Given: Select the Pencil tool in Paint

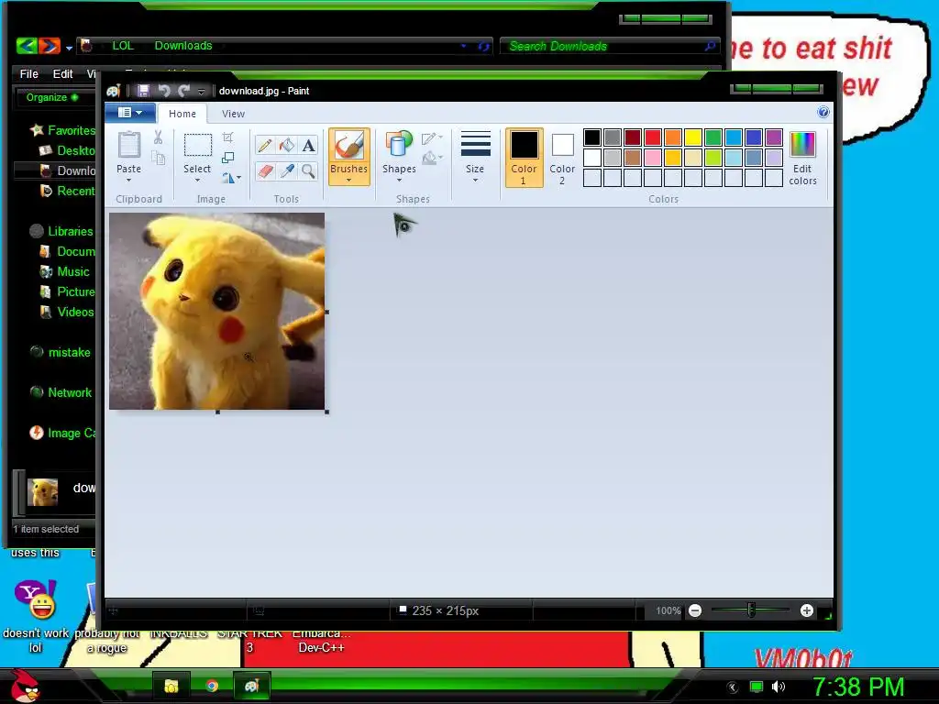Looking at the screenshot, I should 265,146.
